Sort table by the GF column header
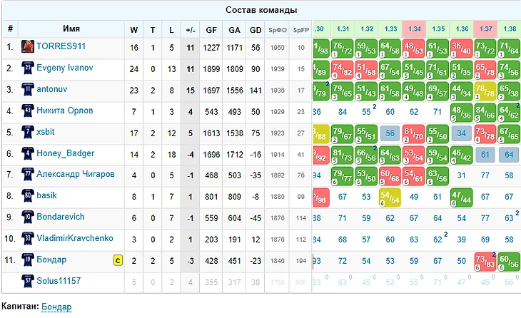This screenshot has height=318, width=521. pos(211,30)
